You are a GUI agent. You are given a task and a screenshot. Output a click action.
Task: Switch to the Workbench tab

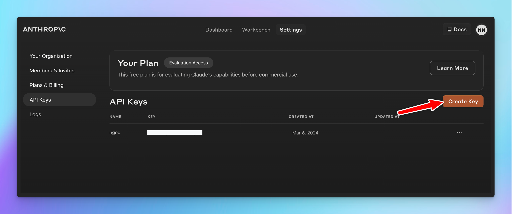(256, 30)
